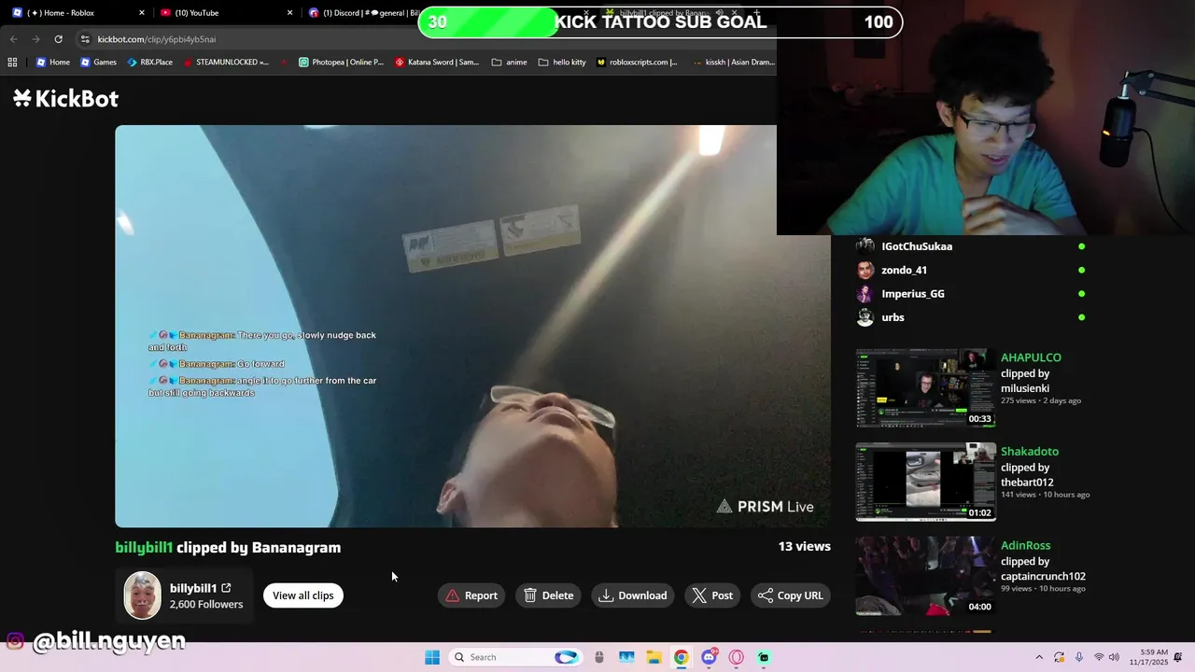The height and width of the screenshot is (672, 1195).
Task: Report this clip
Action: [x=471, y=595]
